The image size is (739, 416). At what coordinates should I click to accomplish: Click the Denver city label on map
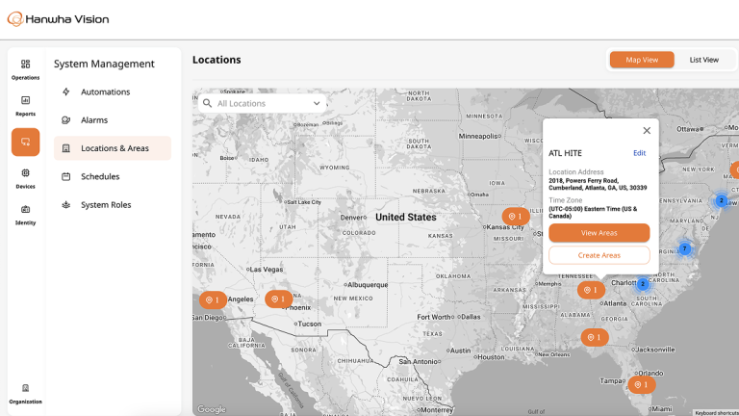point(351,218)
